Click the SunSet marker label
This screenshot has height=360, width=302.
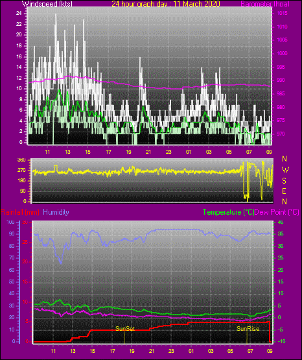[x=125, y=329]
